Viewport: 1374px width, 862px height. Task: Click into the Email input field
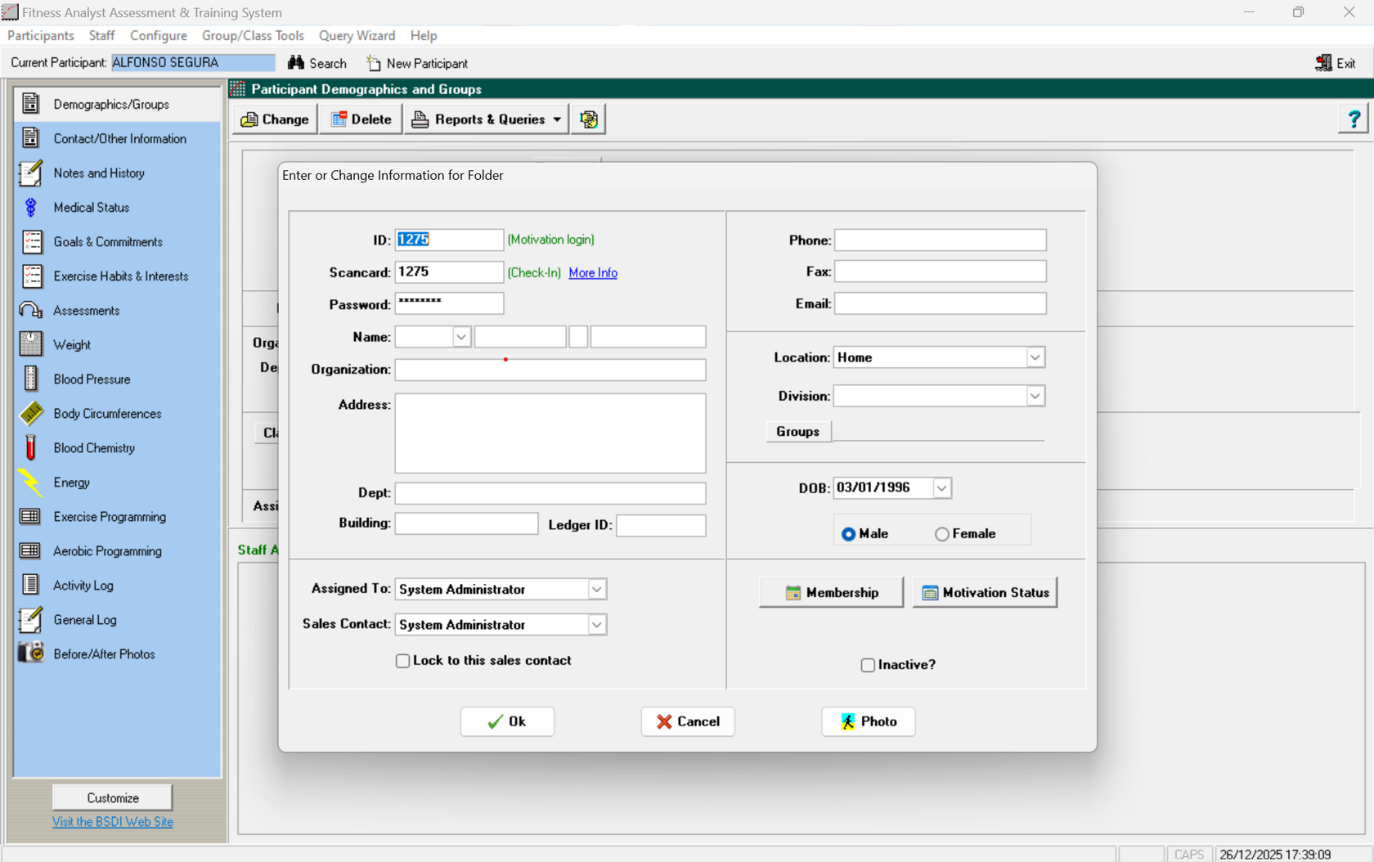coord(940,304)
